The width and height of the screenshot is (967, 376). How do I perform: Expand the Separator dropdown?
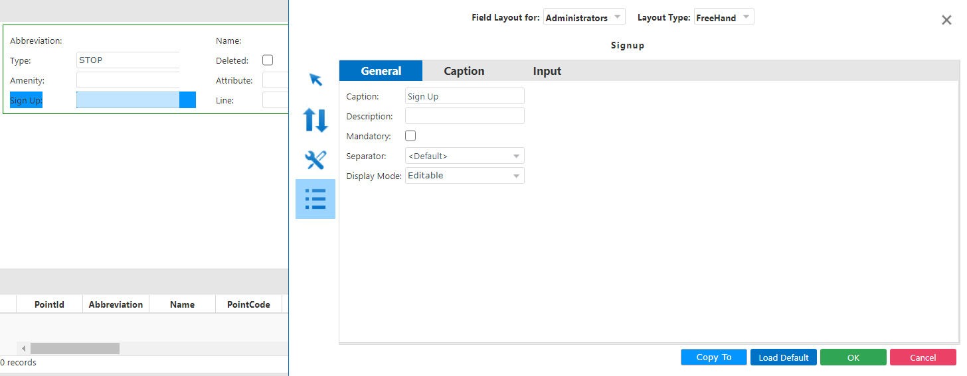tap(465, 156)
